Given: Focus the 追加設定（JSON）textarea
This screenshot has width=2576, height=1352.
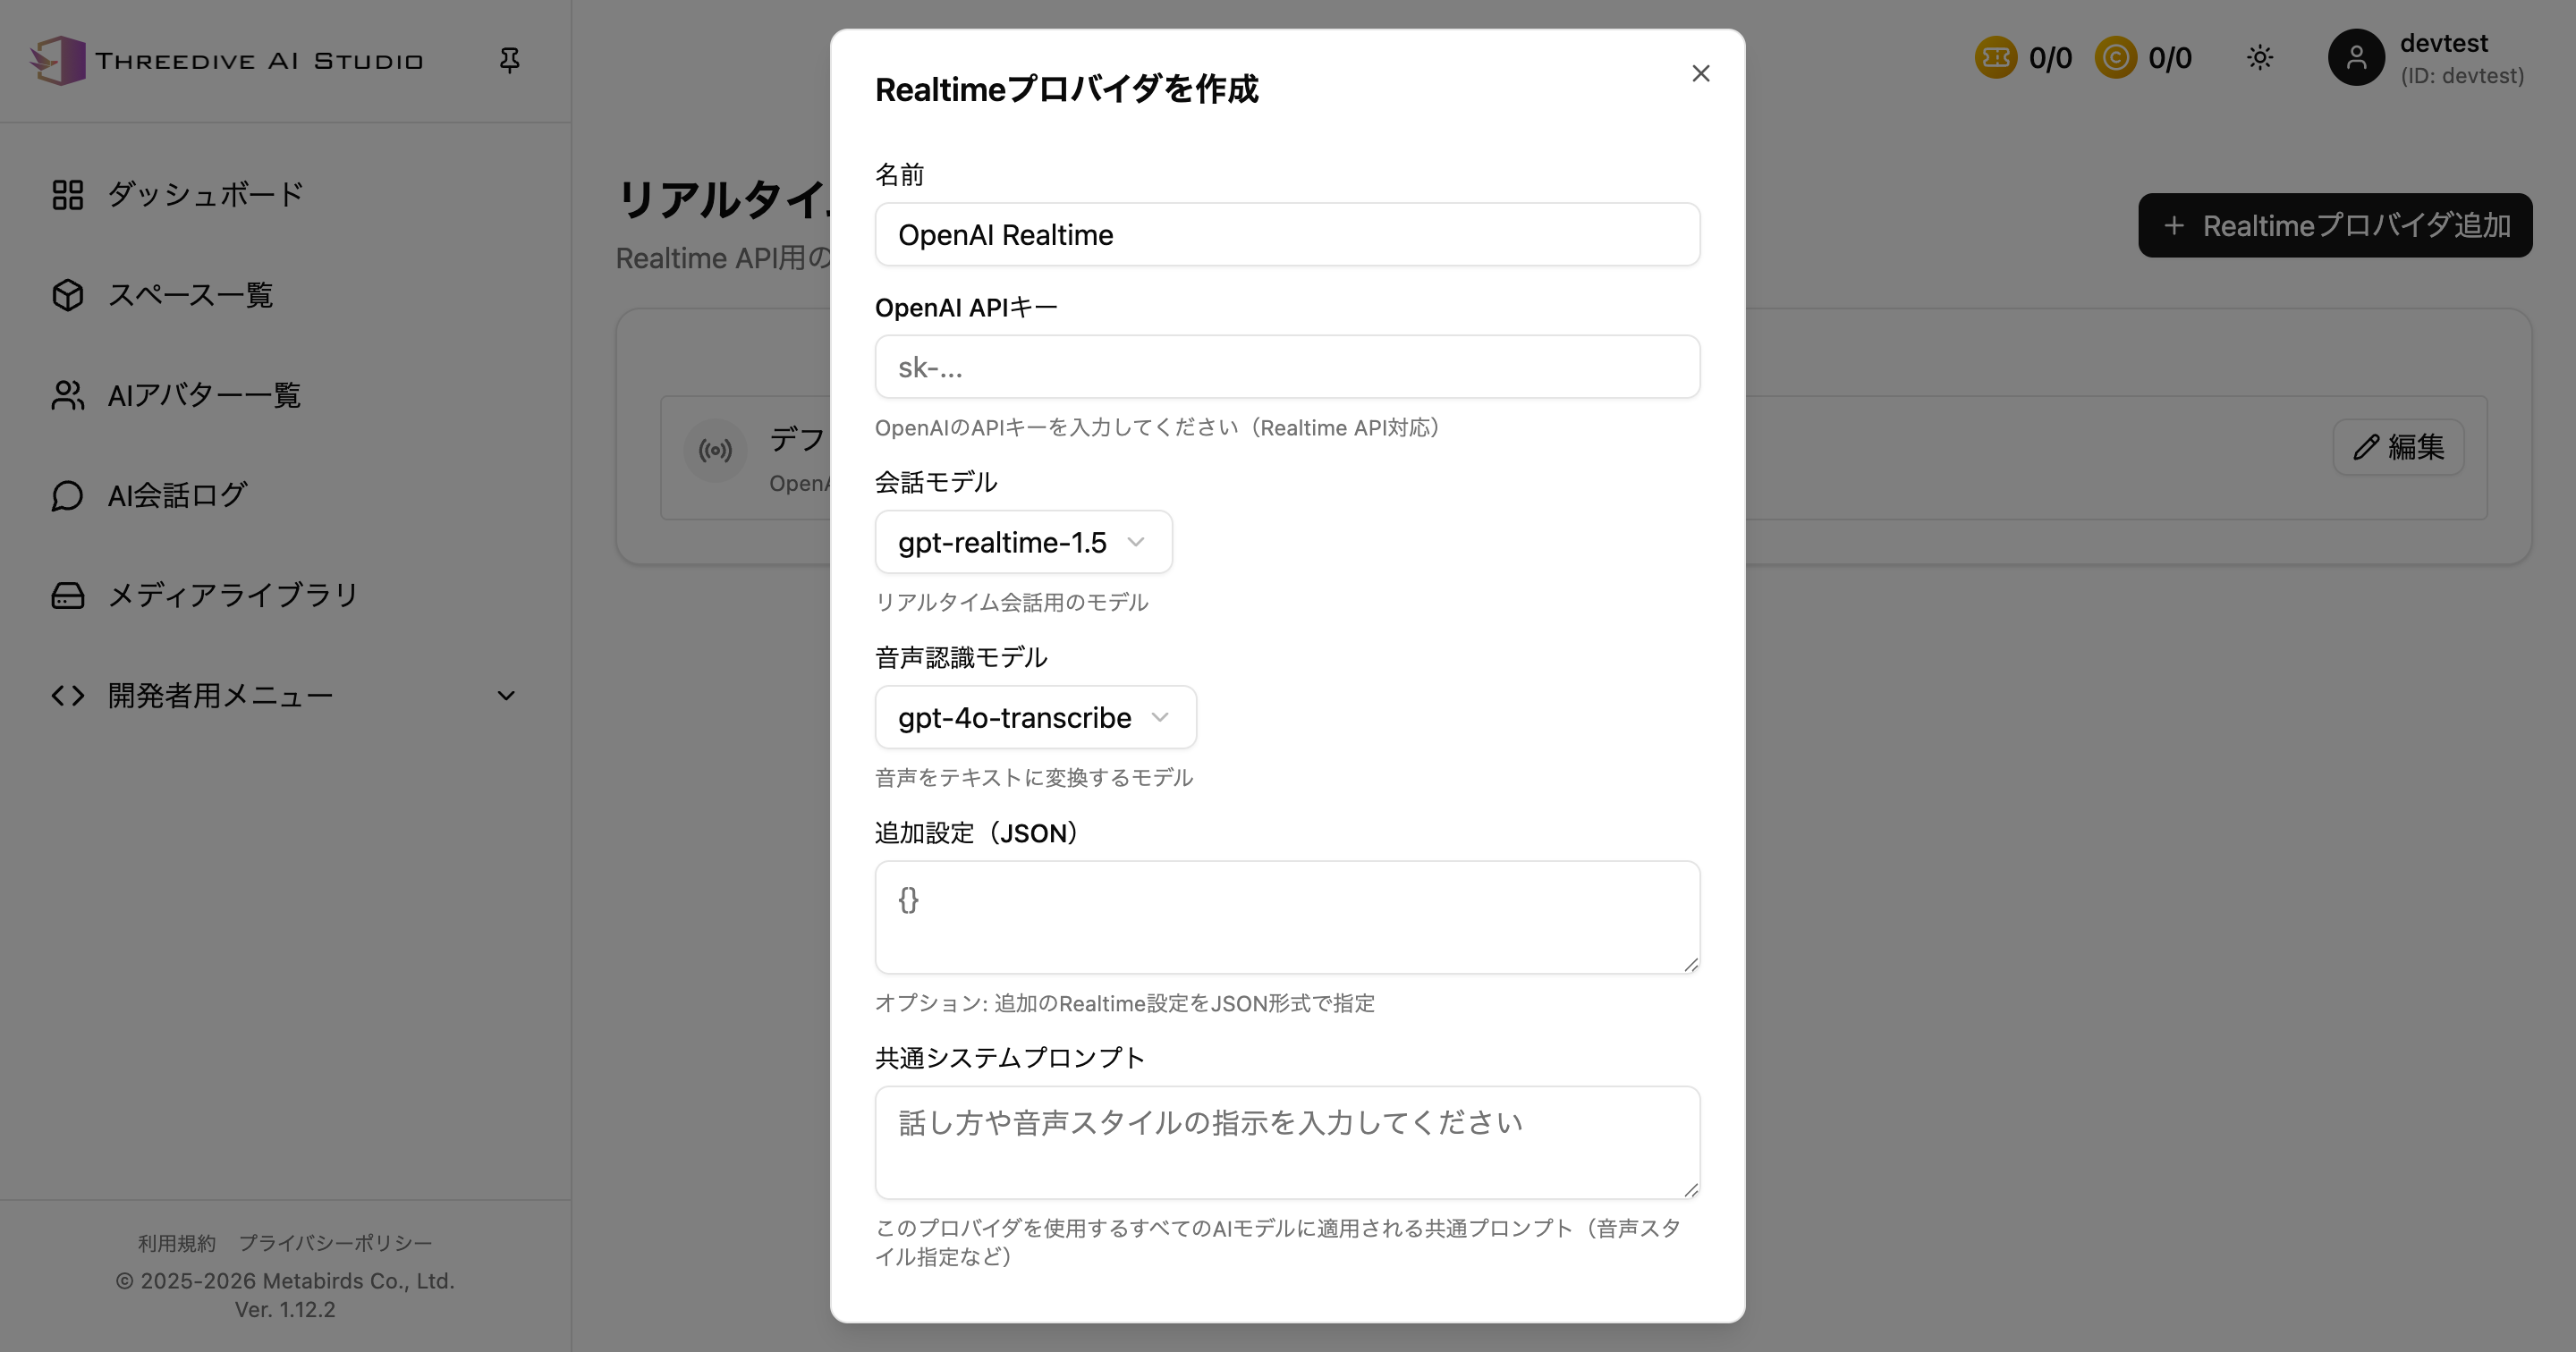Looking at the screenshot, I should click(x=1287, y=917).
